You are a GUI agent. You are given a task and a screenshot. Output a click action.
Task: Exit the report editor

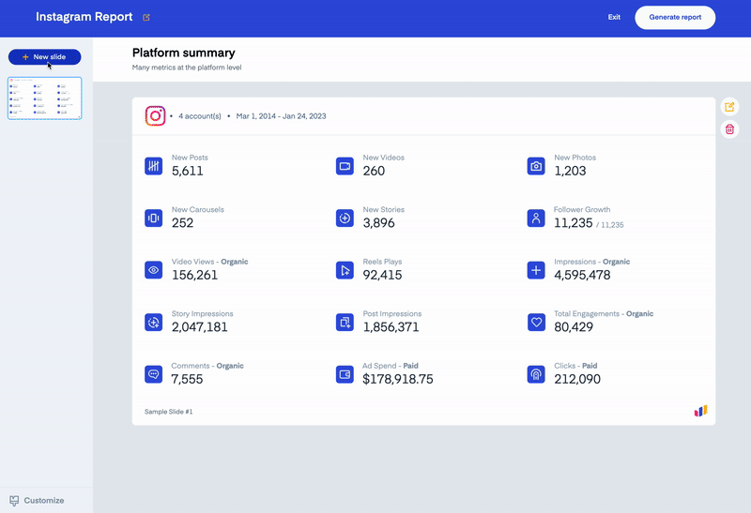point(614,17)
